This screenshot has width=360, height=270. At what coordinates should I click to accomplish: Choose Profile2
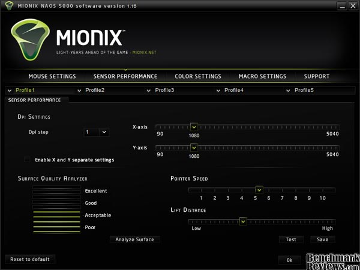tap(95, 90)
